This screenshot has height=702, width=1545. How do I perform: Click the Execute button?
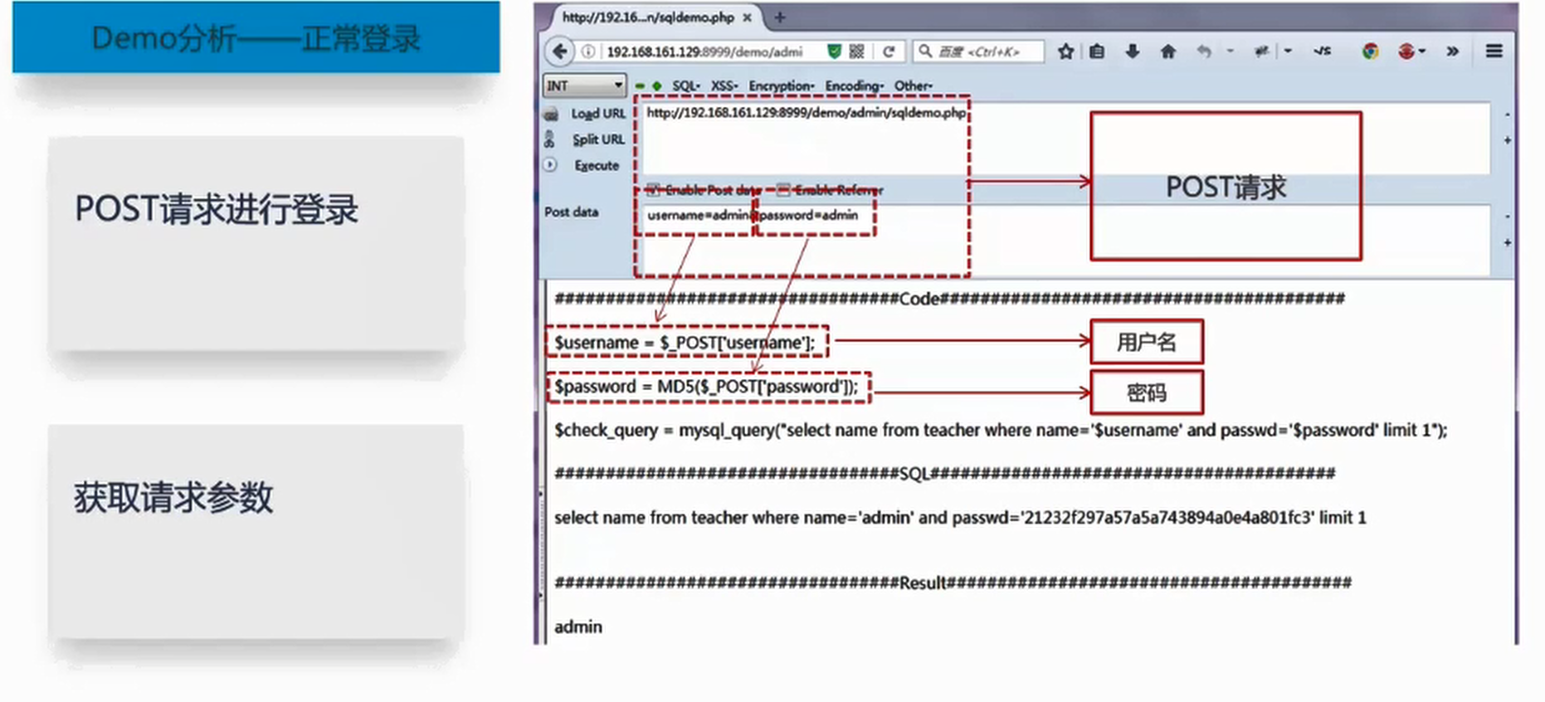point(596,166)
